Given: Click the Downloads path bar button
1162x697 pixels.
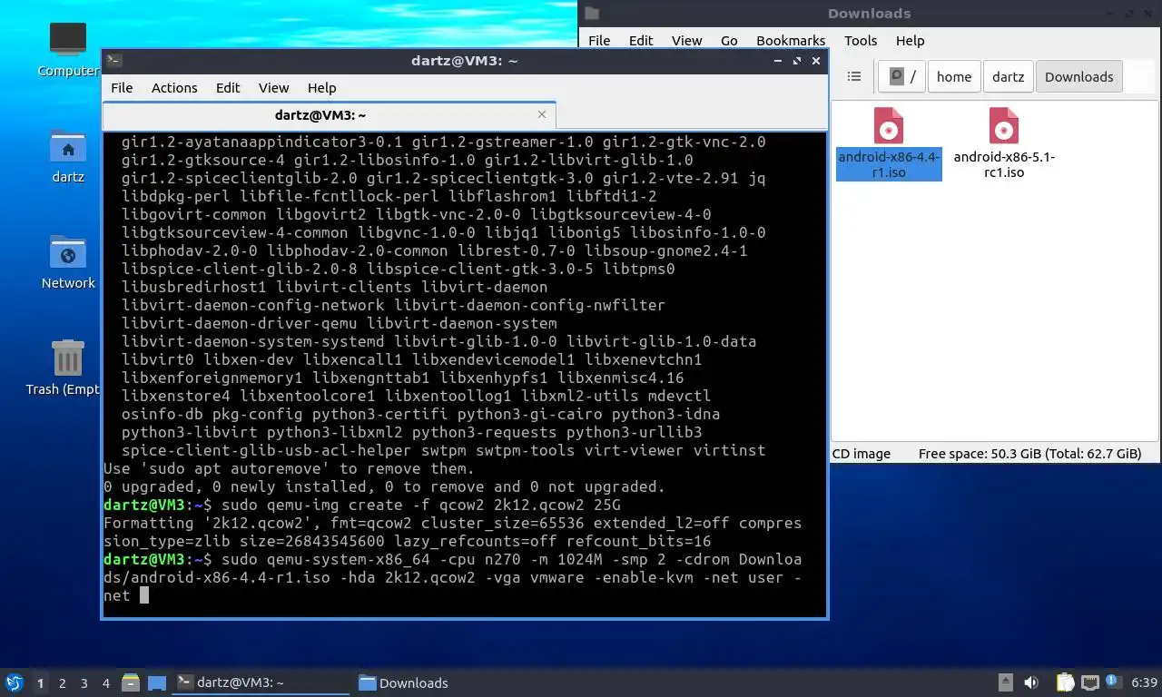Looking at the screenshot, I should pyautogui.click(x=1078, y=77).
